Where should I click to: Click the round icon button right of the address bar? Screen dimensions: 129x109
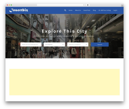click(x=88, y=5)
